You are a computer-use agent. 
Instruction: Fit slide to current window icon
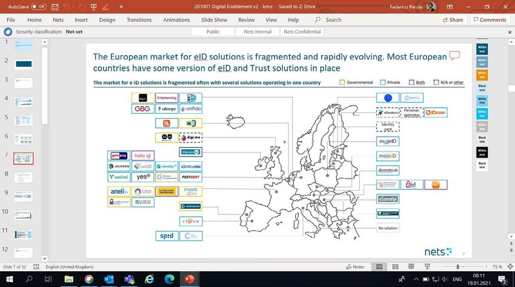pos(510,266)
